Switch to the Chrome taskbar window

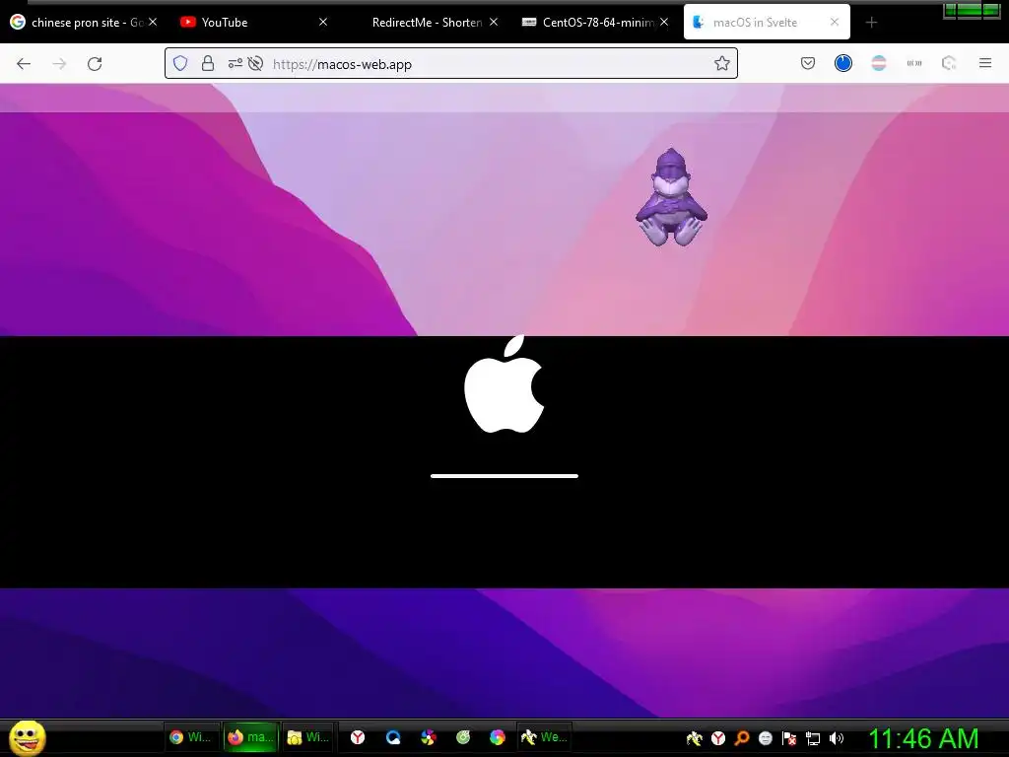(x=191, y=737)
